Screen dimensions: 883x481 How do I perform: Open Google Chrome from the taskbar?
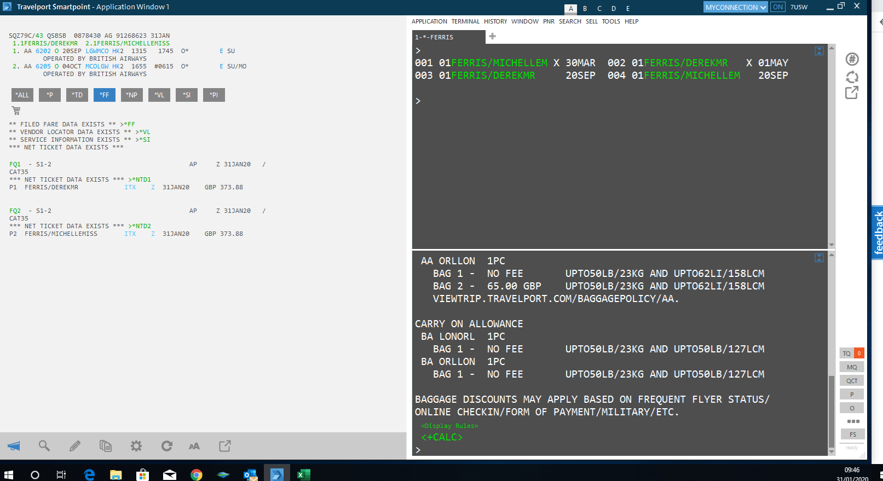[197, 474]
